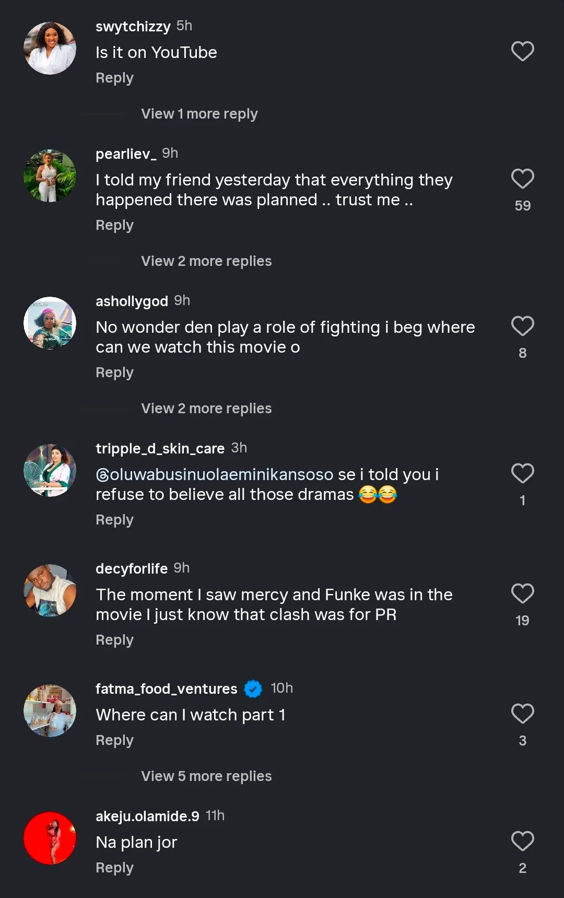Reply to decyforlife's comment
The height and width of the screenshot is (898, 564).
[x=114, y=640]
